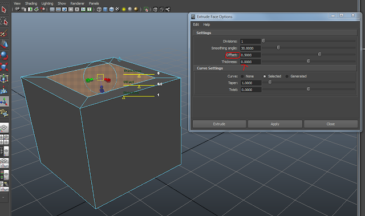Activate the Scale tool cube icon
This screenshot has width=365, height=216.
pos(4,67)
